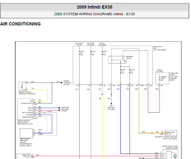The image size is (191, 159).
Task: Click the 'FUSIBLE LINK HOLDER' description text
Action: 173,77
